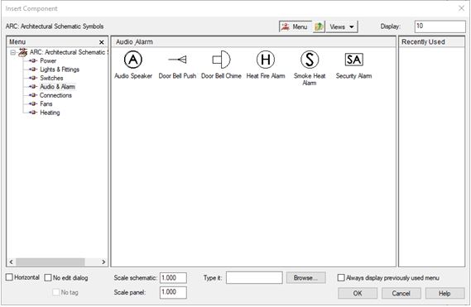
Task: Click the Display count input field
Action: point(440,26)
